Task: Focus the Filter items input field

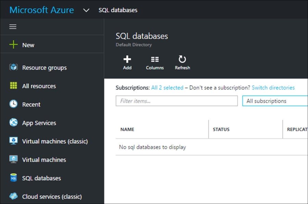Action: (x=177, y=101)
